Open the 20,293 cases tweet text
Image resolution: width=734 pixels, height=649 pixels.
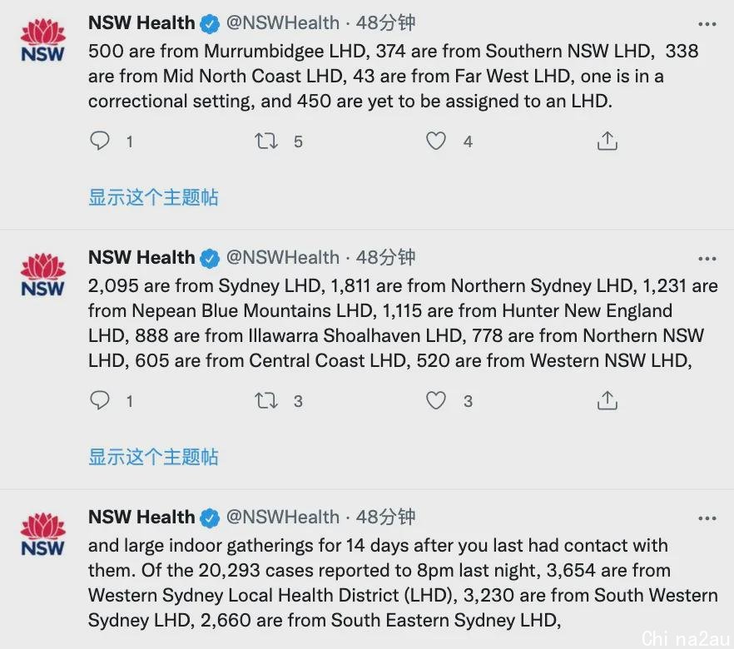403,583
